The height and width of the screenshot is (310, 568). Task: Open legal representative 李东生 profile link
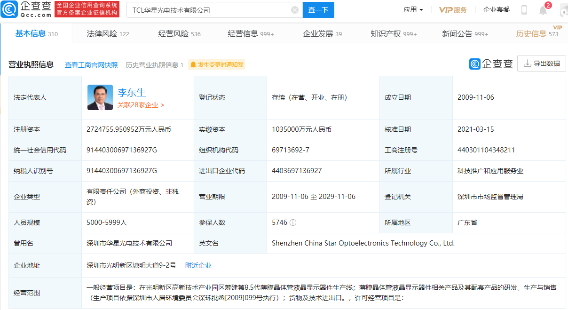(132, 93)
